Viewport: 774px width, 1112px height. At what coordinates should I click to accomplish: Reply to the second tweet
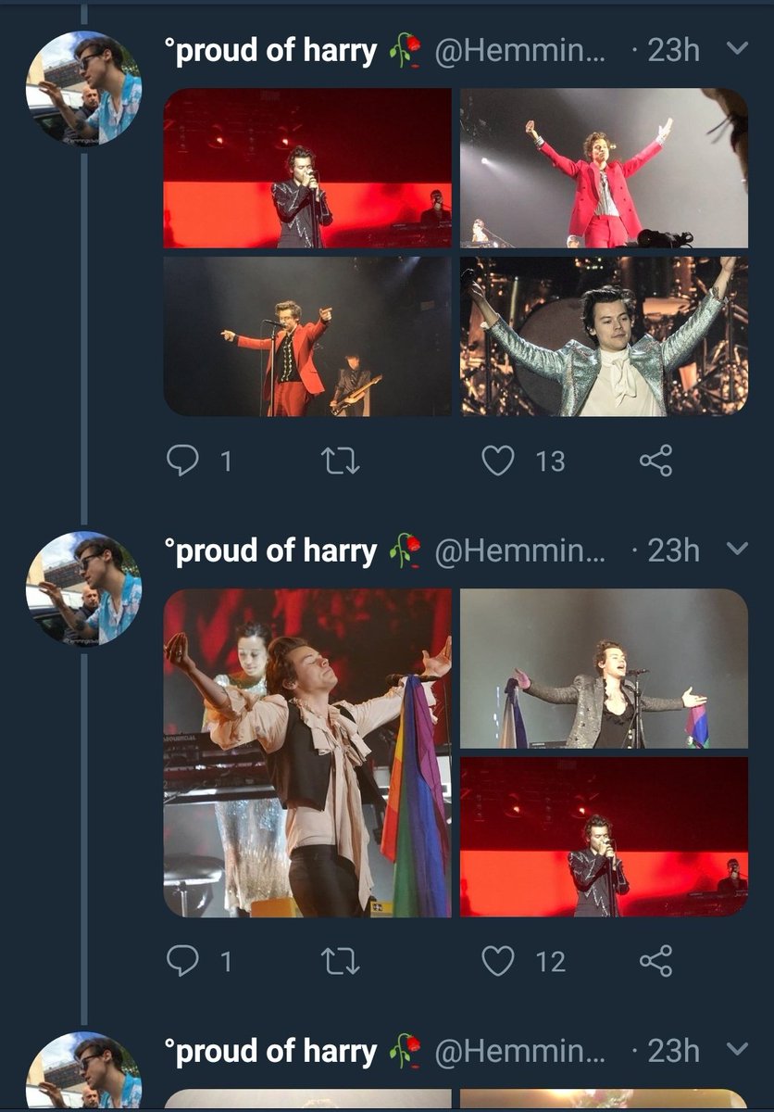pos(182,961)
